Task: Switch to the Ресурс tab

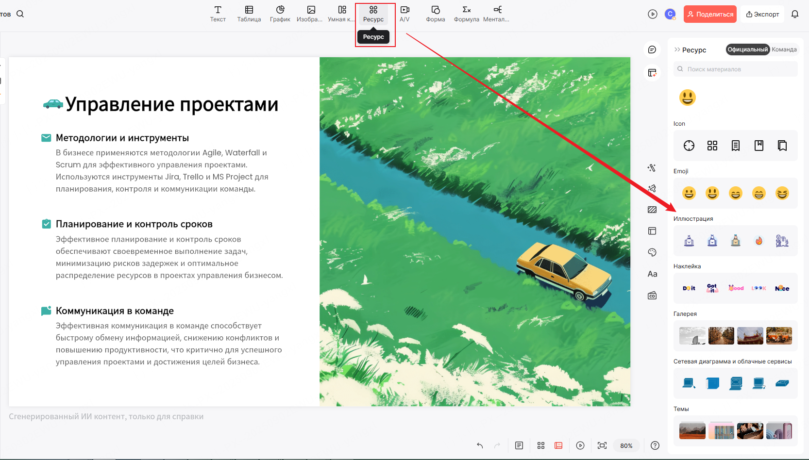Action: tap(373, 13)
